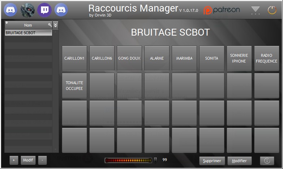This screenshot has width=283, height=169.
Task: Trigger the CARILLON6 sound pad
Action: point(102,58)
